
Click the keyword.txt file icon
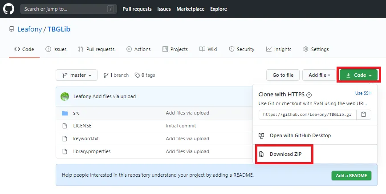[65, 139]
